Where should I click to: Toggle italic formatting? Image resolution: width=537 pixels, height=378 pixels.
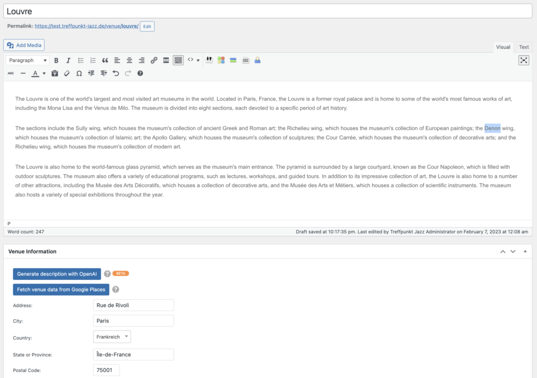tap(68, 60)
